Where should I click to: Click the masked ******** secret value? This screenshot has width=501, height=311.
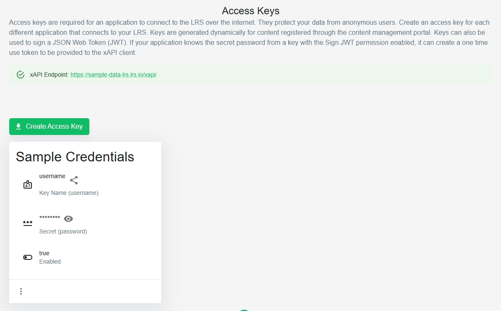coord(50,218)
